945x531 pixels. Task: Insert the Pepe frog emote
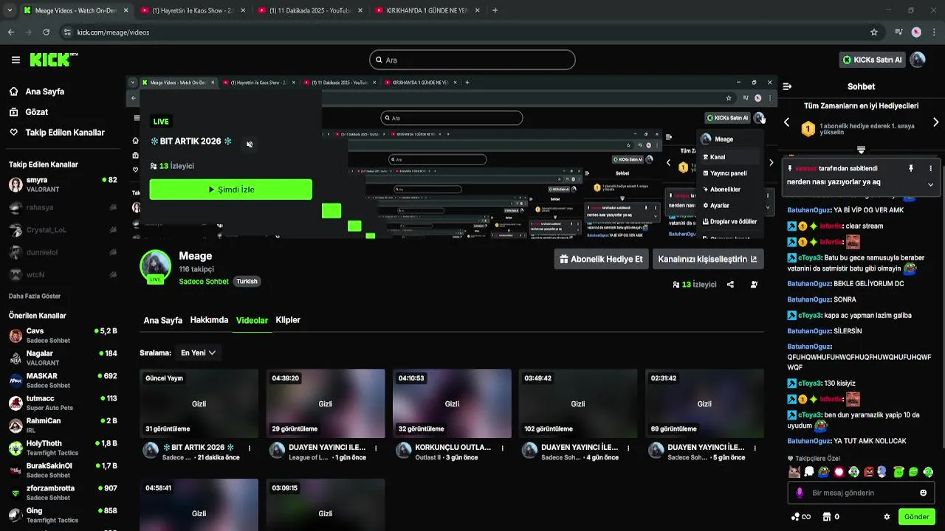pyautogui.click(x=824, y=472)
